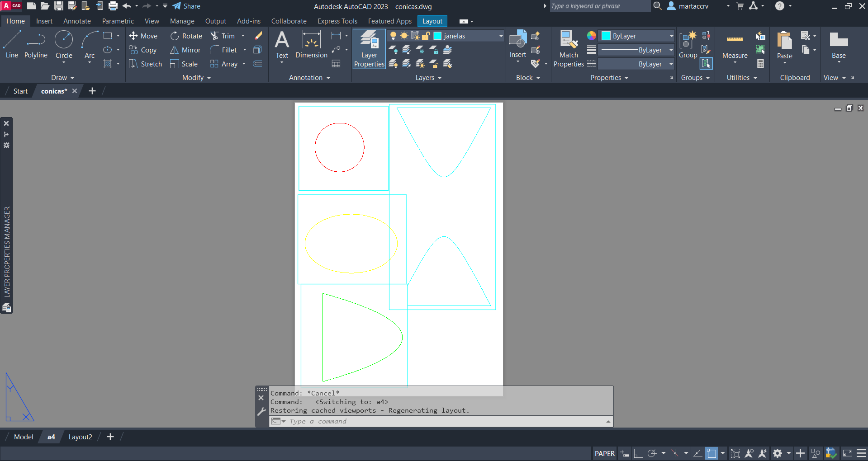Screen dimensions: 868x461
Task: Click the Group objects icon
Action: point(688,44)
